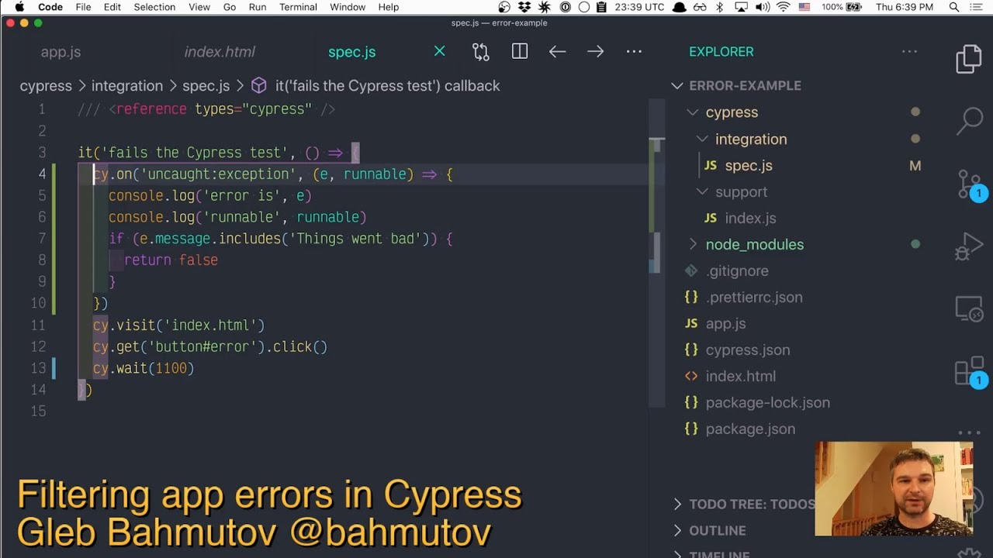Open Explorer panel more actions ellipsis
Image resolution: width=993 pixels, height=558 pixels.
pos(909,51)
